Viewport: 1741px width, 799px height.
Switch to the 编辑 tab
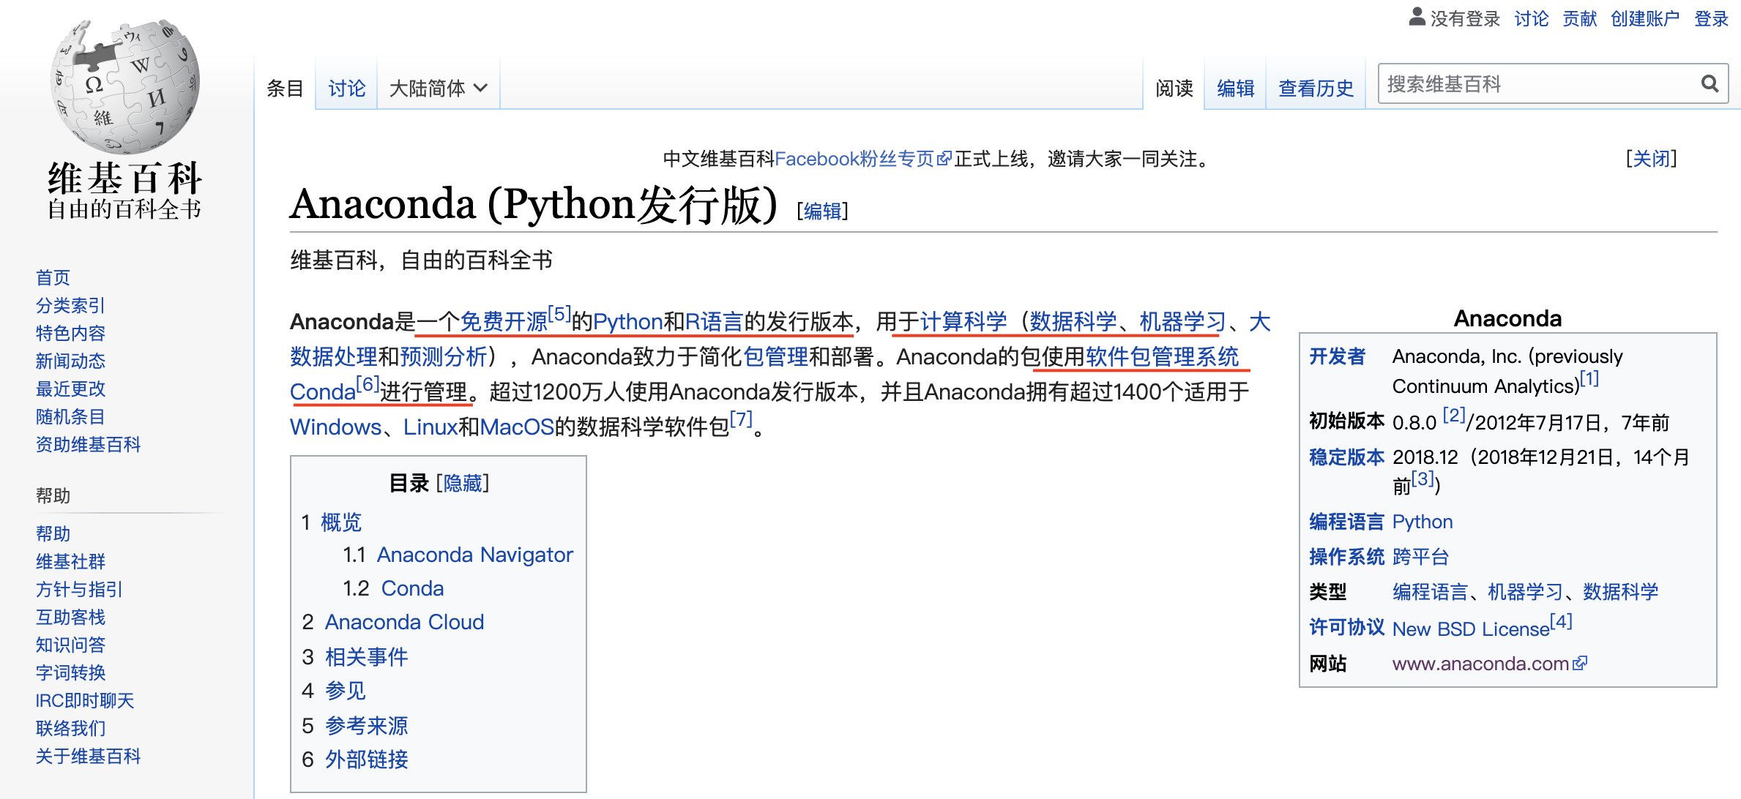[x=1235, y=88]
